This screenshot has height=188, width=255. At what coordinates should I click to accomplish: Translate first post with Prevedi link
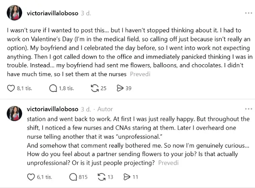pos(140,74)
